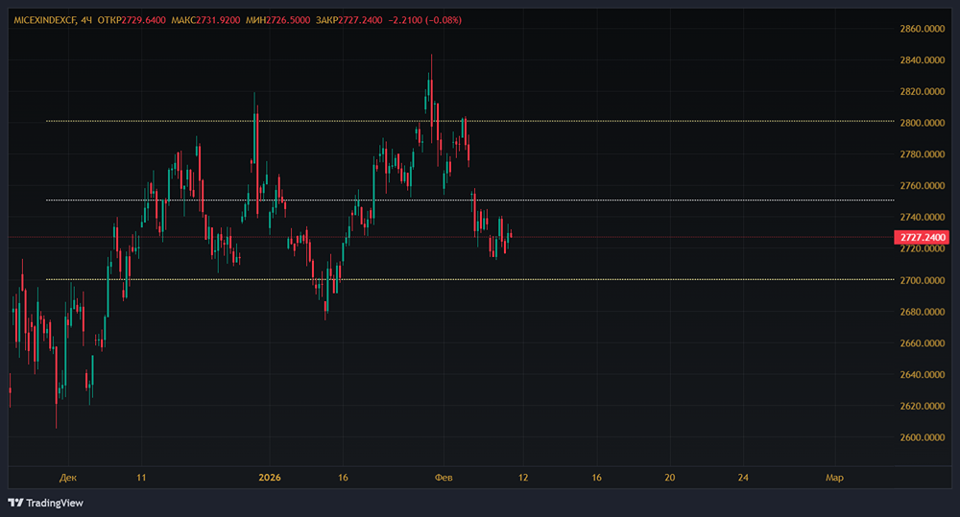
Task: Click the low value МИН 2726.5000
Action: 278,20
